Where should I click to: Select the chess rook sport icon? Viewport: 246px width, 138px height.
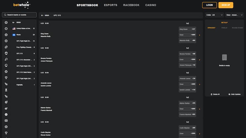(6, 90)
